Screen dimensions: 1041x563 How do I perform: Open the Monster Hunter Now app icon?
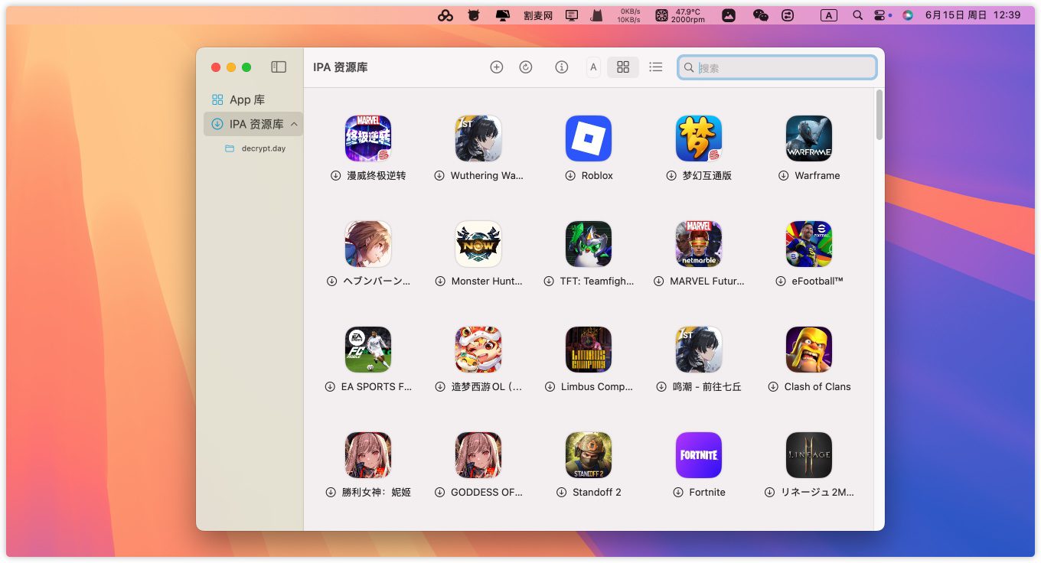pyautogui.click(x=478, y=244)
